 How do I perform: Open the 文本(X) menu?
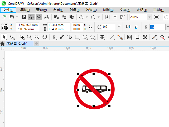tap(125, 10)
